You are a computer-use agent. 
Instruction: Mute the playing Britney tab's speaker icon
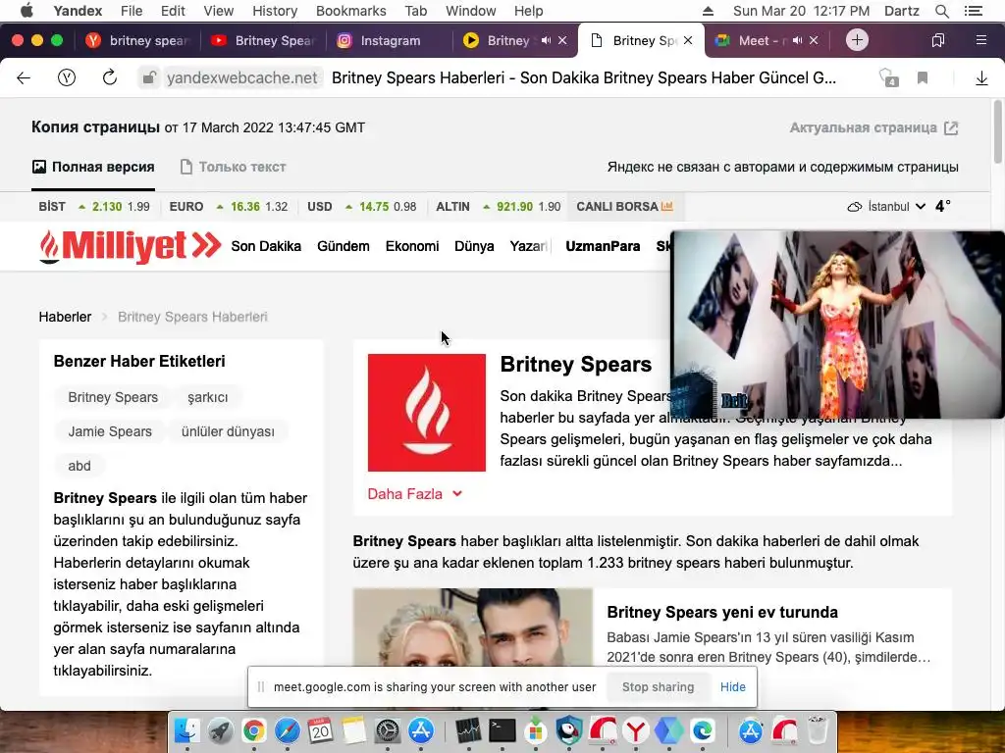pos(546,40)
